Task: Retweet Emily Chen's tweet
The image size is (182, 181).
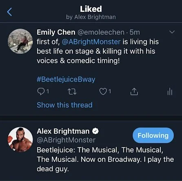Action: (x=72, y=91)
